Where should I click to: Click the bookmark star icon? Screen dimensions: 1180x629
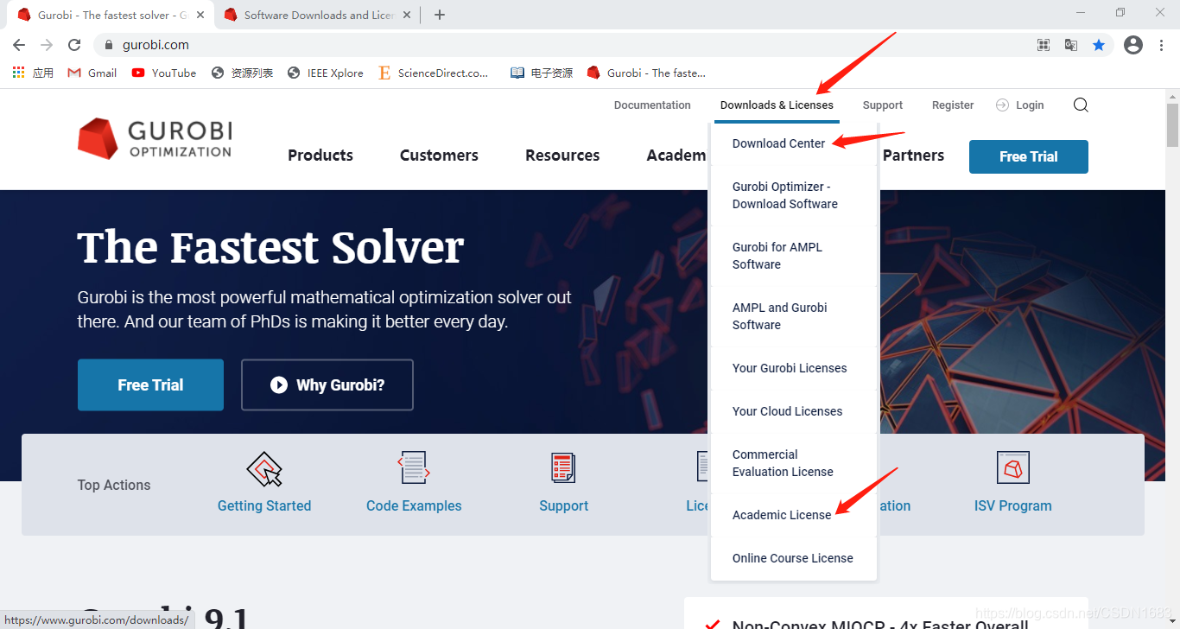point(1099,45)
